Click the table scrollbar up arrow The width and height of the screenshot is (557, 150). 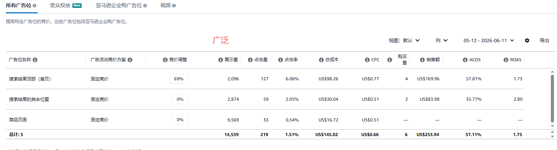552,71
